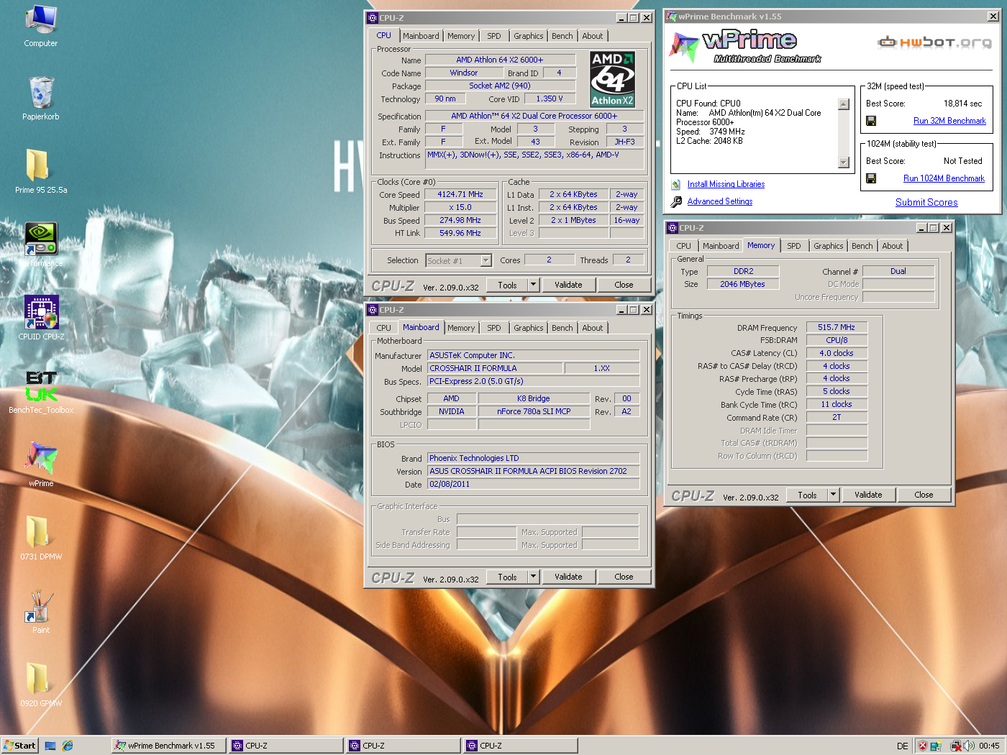
Task: Click the red security shield tray icon
Action: 923,746
